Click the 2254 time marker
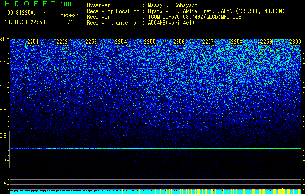This screenshot has width=305, height=194. pyautogui.click(x=121, y=42)
